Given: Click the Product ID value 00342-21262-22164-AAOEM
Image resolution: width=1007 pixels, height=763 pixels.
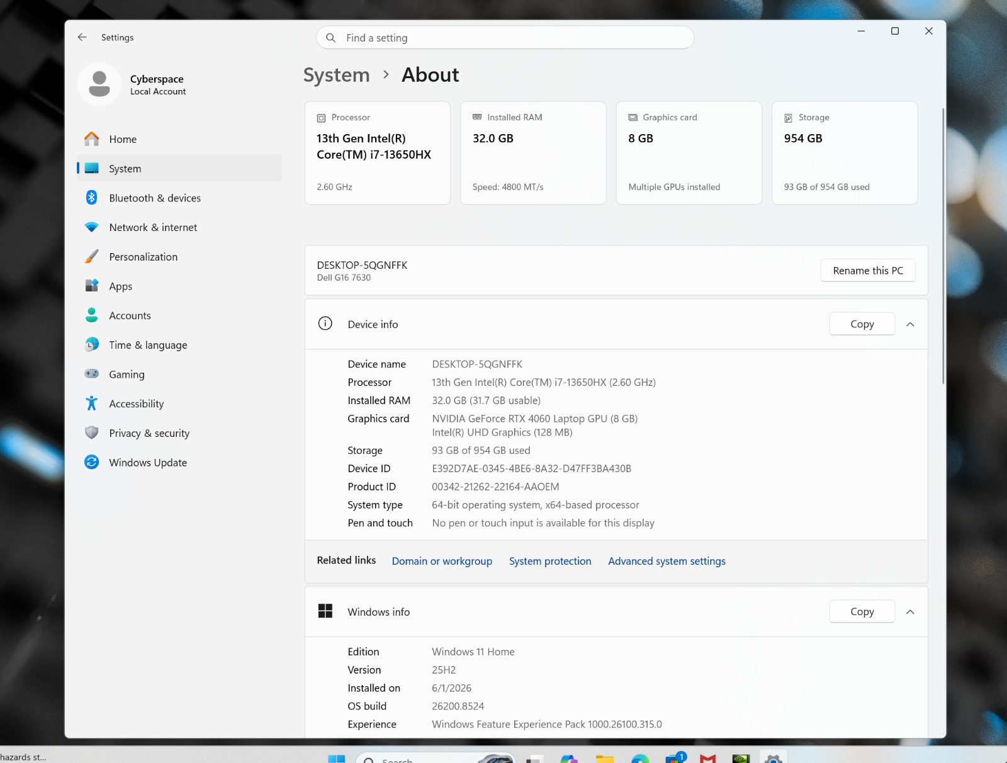Looking at the screenshot, I should click(495, 487).
